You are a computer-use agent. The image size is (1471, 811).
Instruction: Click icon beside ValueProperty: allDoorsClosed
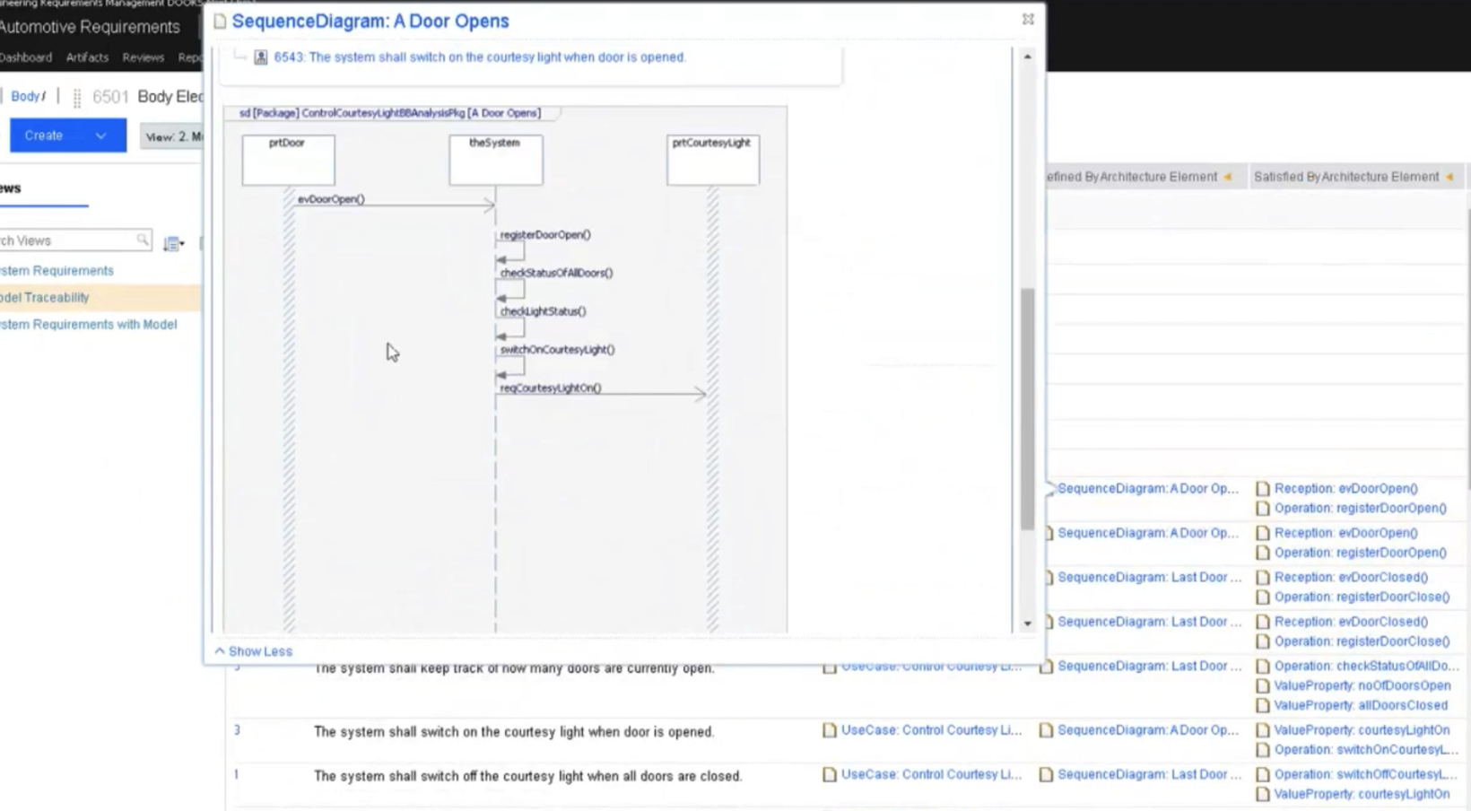1263,706
